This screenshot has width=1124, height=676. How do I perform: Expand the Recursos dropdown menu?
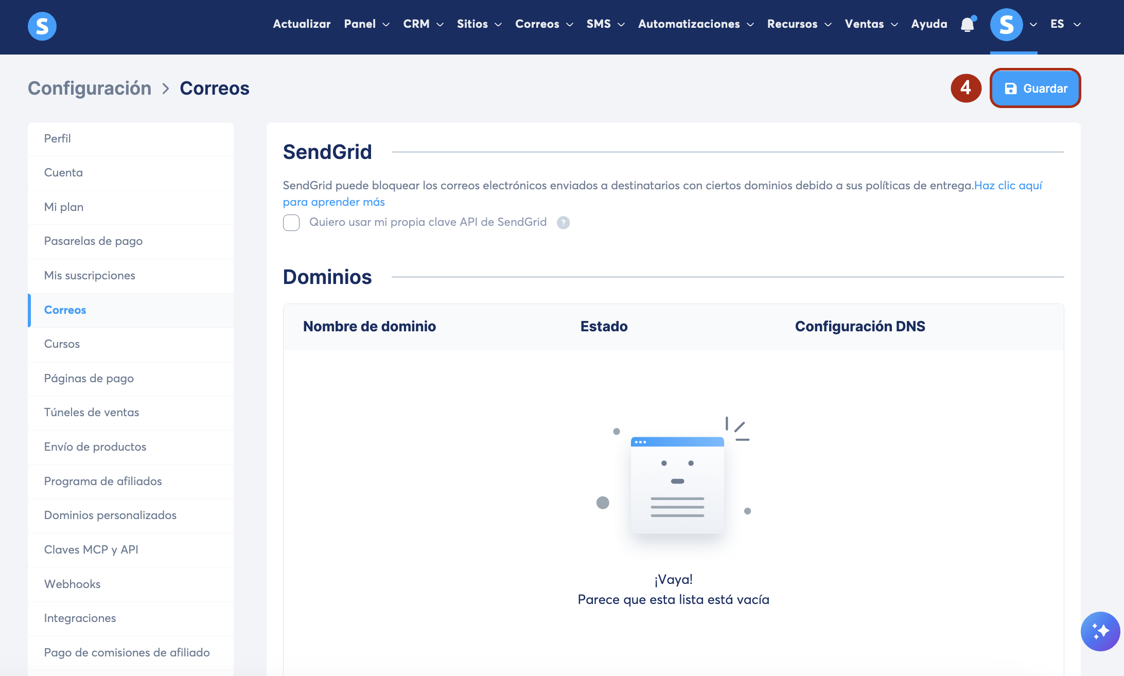(800, 24)
